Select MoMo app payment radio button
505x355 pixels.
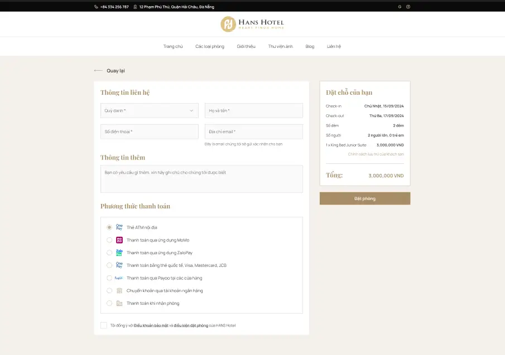(109, 240)
